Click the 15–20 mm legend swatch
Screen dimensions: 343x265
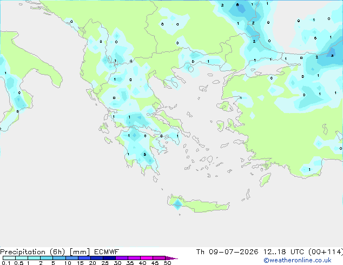point(84,258)
